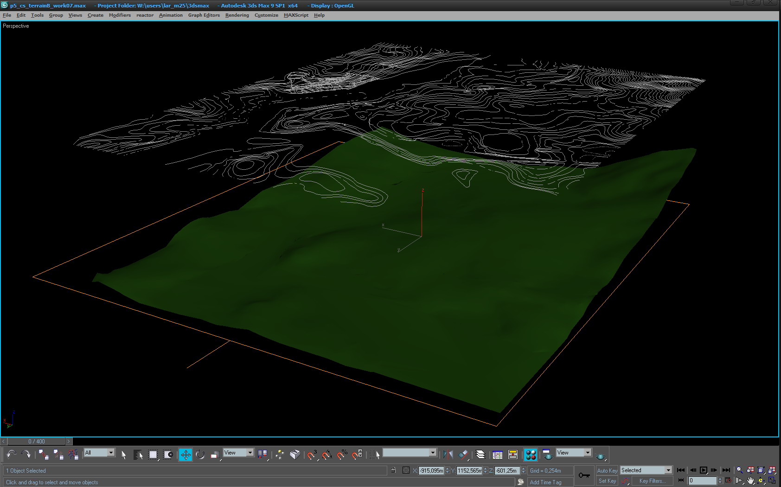The image size is (781, 487).
Task: Open the key filter Selected dropdown
Action: [646, 470]
